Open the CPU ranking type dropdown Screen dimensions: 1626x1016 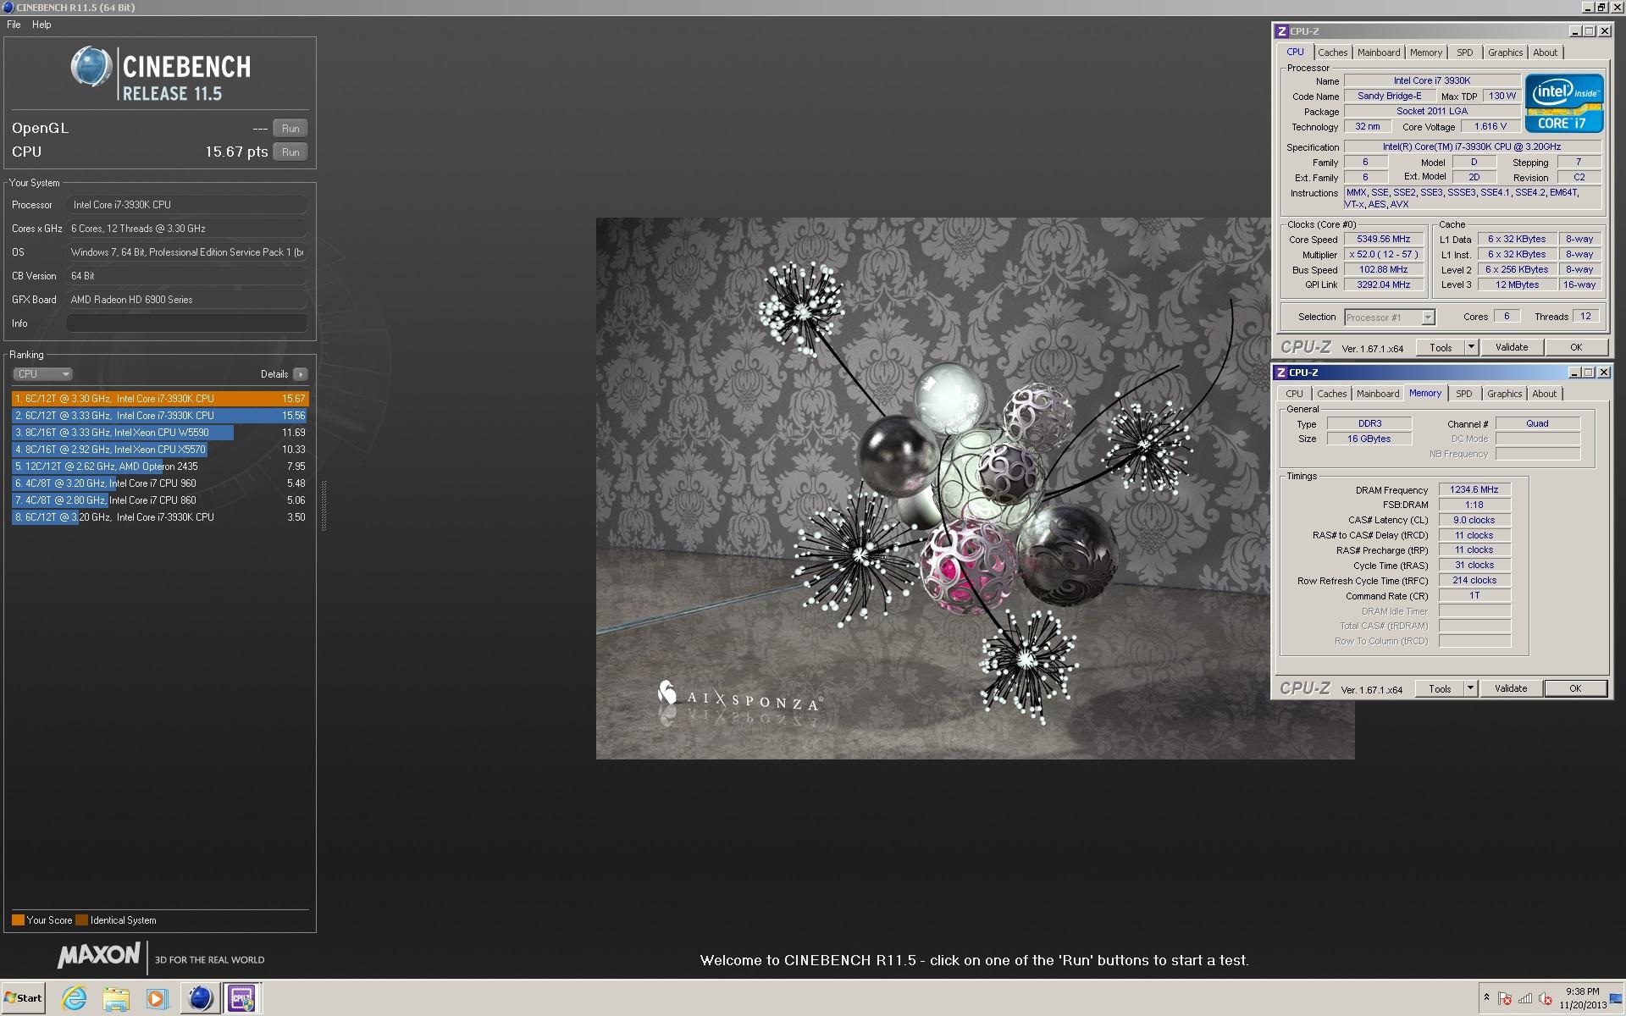pos(42,374)
